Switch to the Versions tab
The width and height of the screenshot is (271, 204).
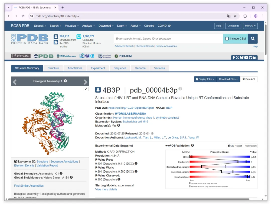[159, 68]
